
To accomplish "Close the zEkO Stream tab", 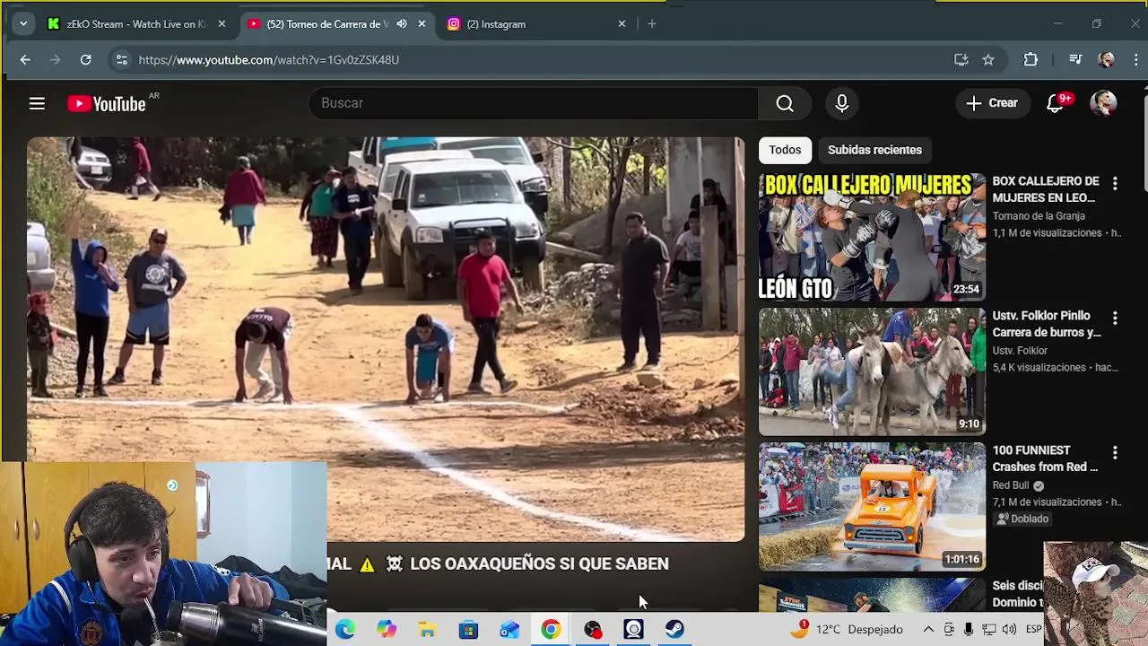I will (x=222, y=24).
